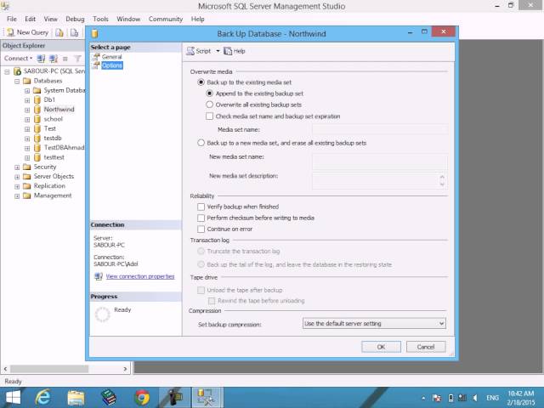Viewport: 544px width, 408px height.
Task: Open the Edit menu
Action: click(x=31, y=19)
